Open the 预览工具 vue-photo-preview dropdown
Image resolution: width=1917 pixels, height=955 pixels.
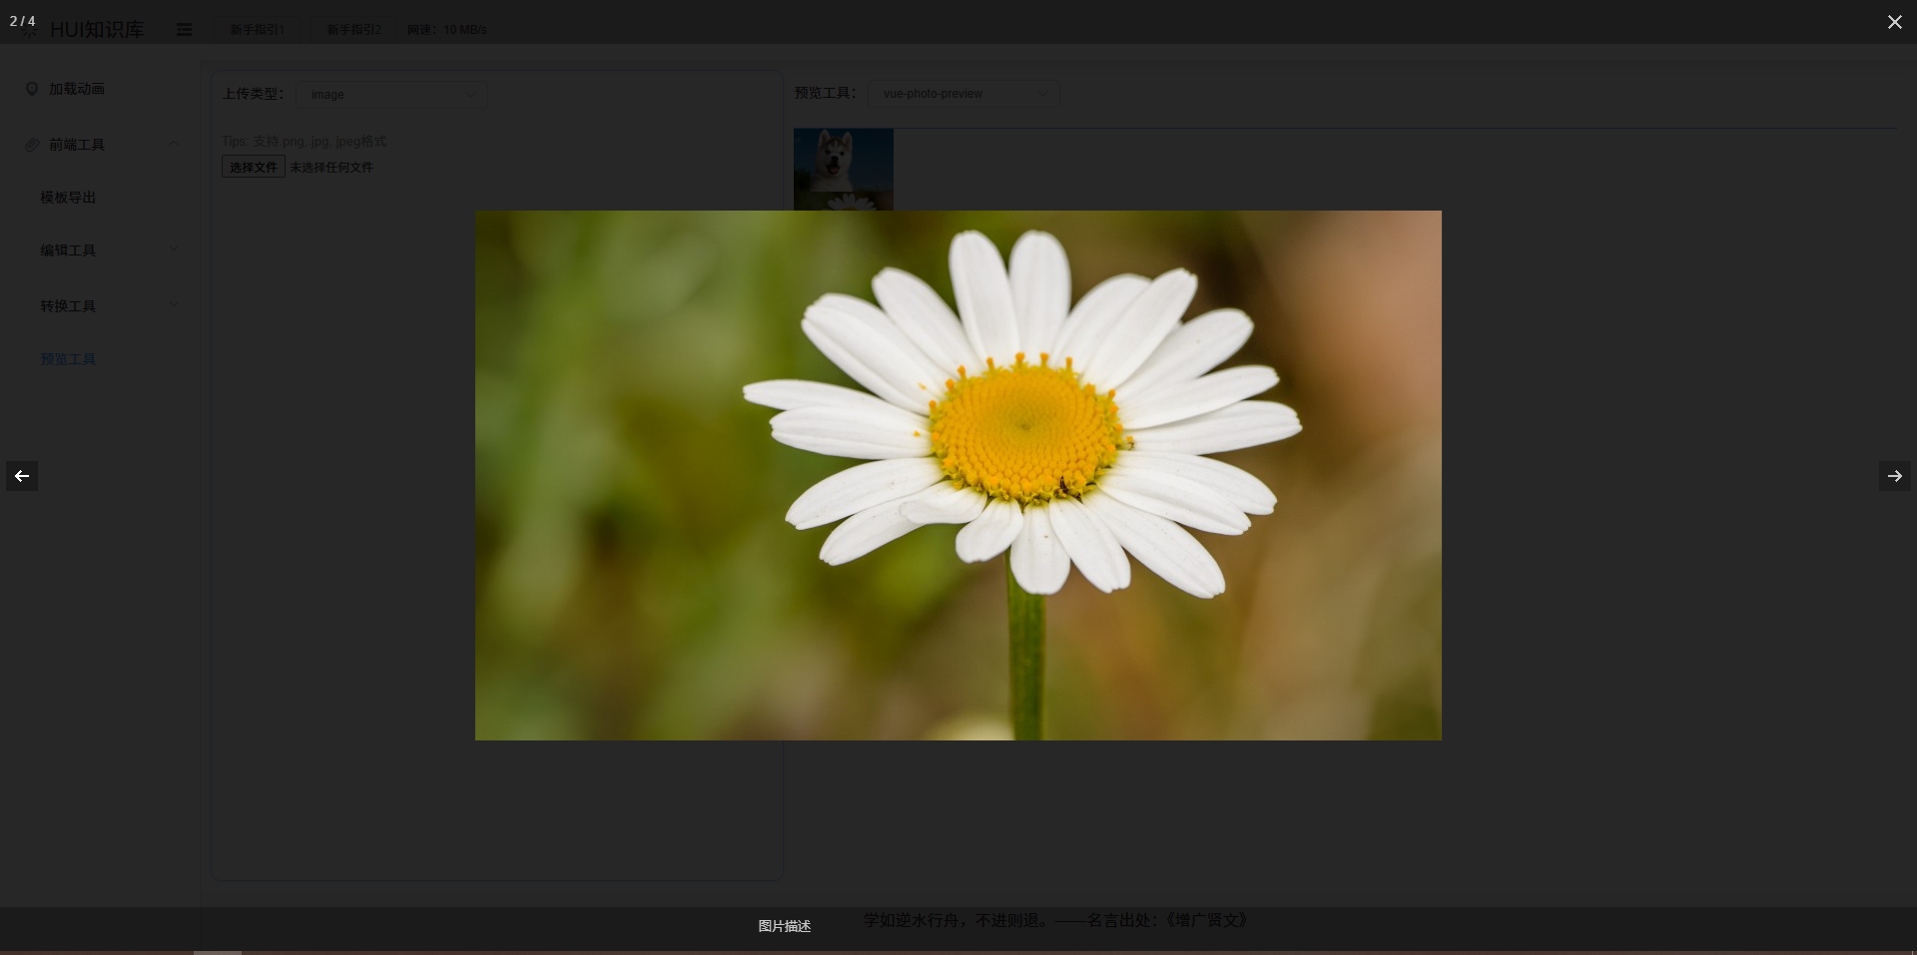pos(963,94)
